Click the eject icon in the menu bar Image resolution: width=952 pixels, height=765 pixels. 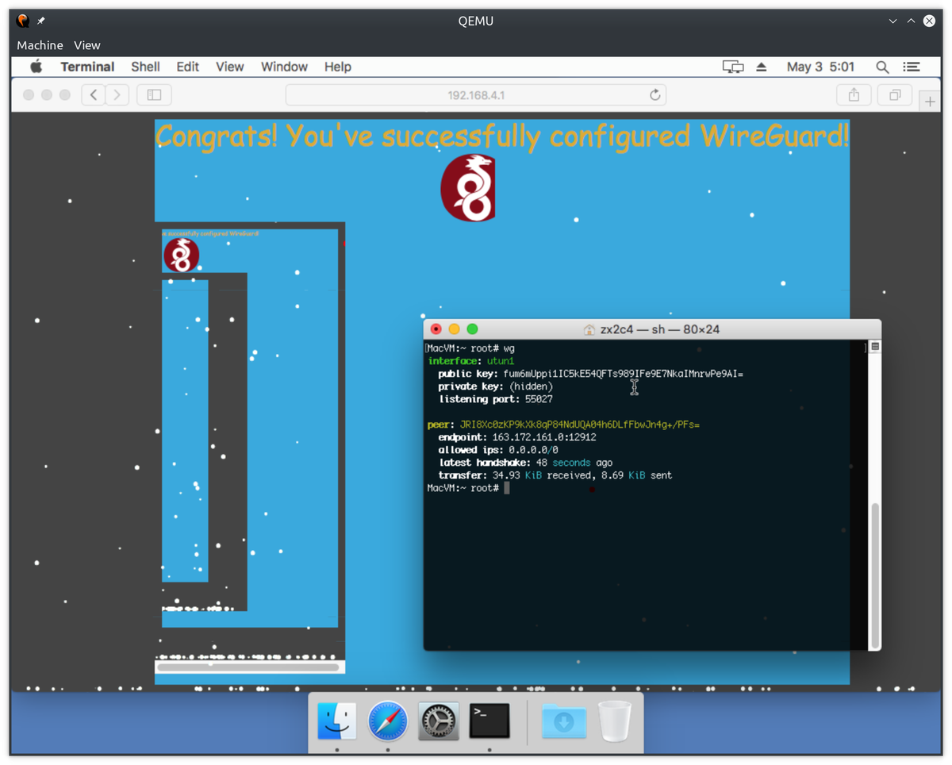[x=762, y=67]
